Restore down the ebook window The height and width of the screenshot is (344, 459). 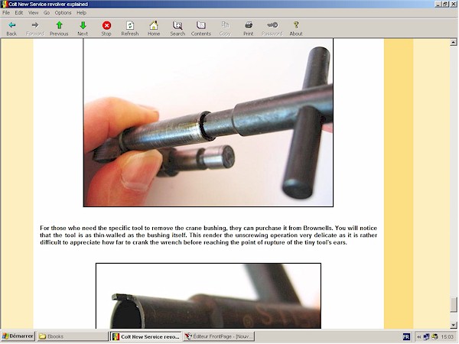tap(444, 4)
